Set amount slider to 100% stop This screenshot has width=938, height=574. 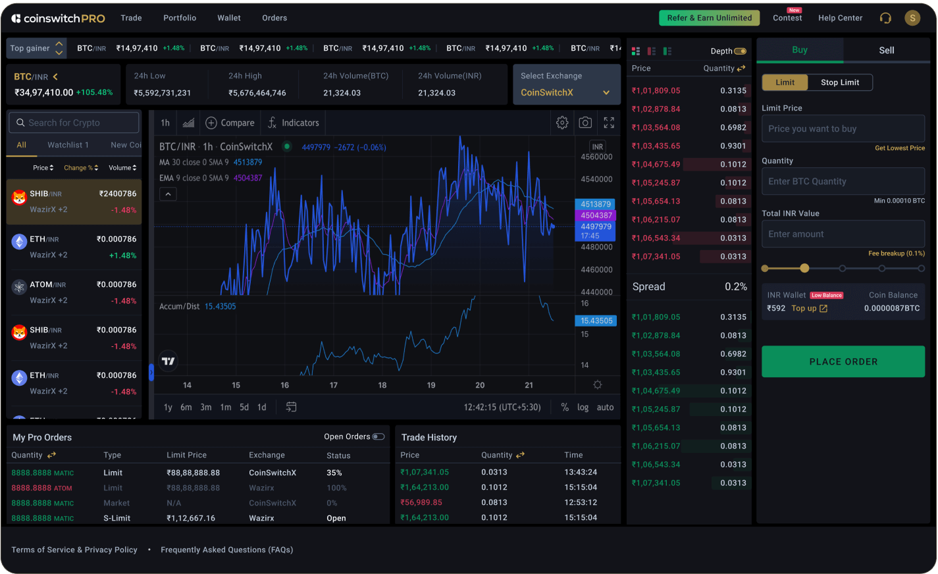tap(922, 268)
